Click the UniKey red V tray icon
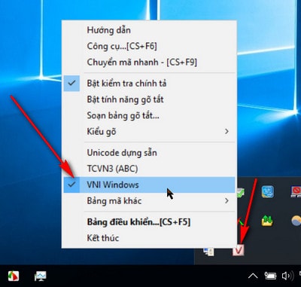The image size is (301, 287). [x=238, y=250]
